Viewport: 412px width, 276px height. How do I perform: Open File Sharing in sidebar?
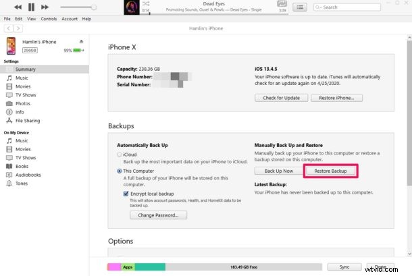tap(28, 121)
